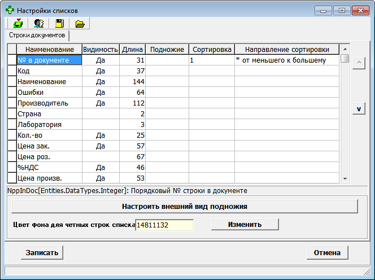Click the green tray toolbar icon
Viewport: 375px width, 280px height.
pyautogui.click(x=18, y=23)
